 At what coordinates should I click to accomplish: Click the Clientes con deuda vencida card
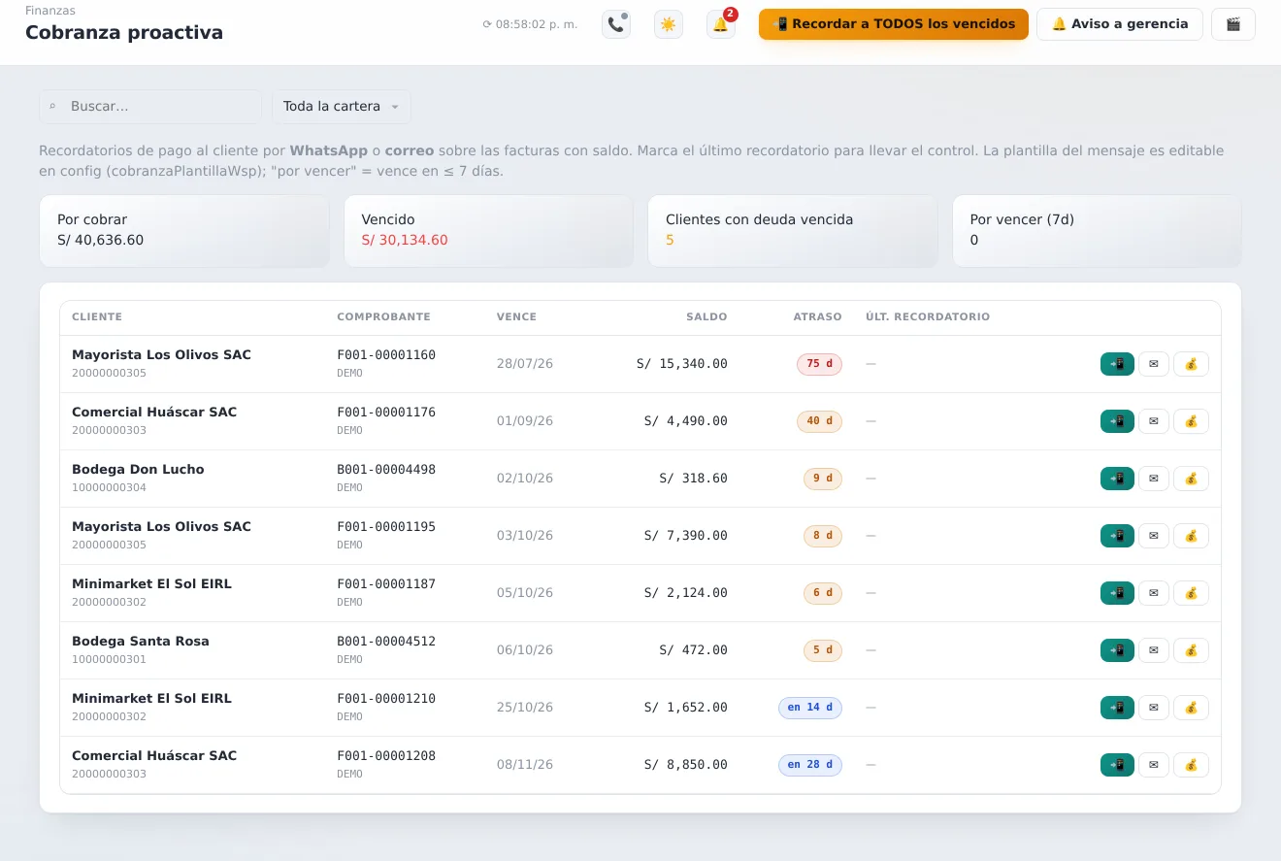tap(793, 231)
